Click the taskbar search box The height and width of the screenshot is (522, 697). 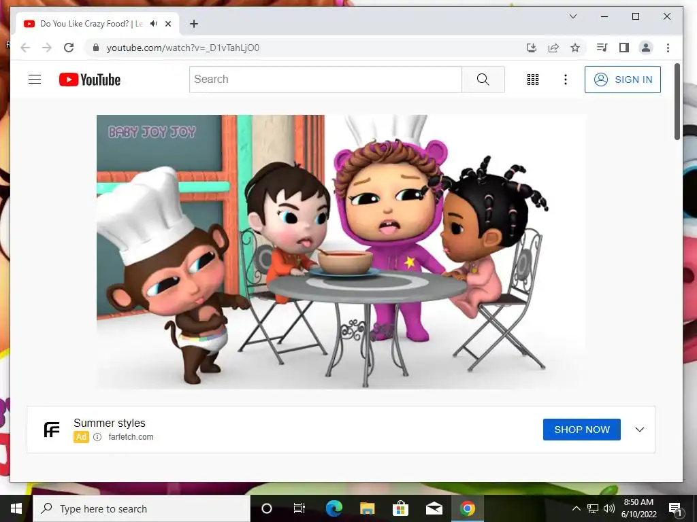[142, 508]
